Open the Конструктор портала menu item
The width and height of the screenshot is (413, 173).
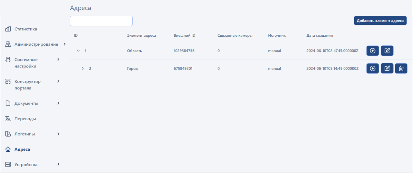point(27,85)
